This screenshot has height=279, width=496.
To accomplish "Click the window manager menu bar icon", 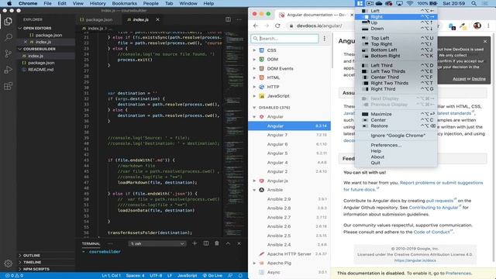I will pos(360,3).
